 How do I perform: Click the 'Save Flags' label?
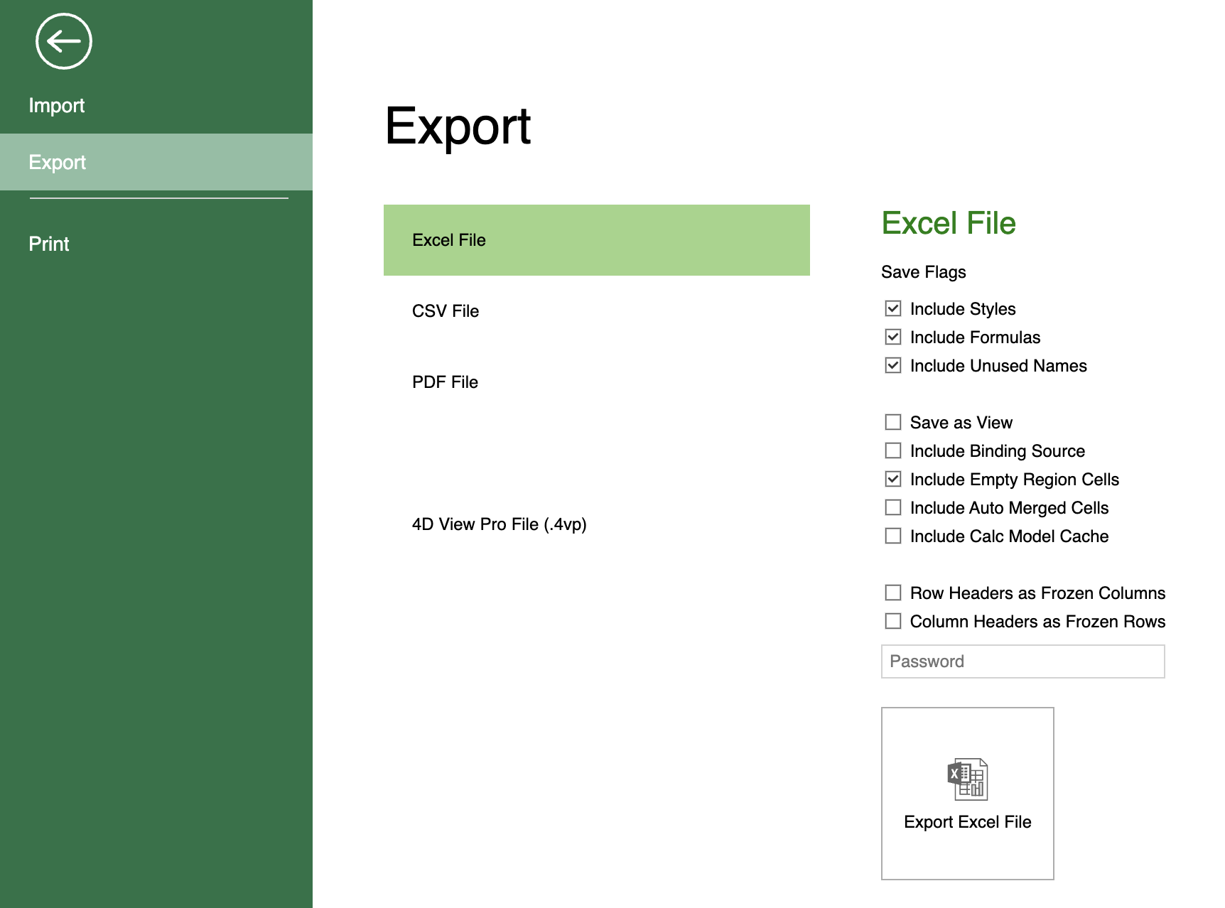click(x=924, y=272)
